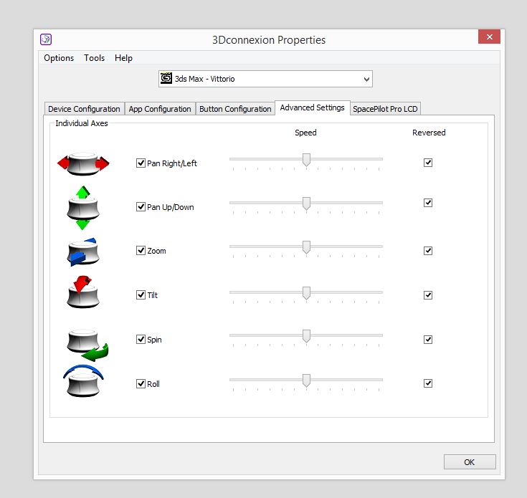This screenshot has width=527, height=498.
Task: Switch to Device Configuration tab
Action: click(x=84, y=109)
